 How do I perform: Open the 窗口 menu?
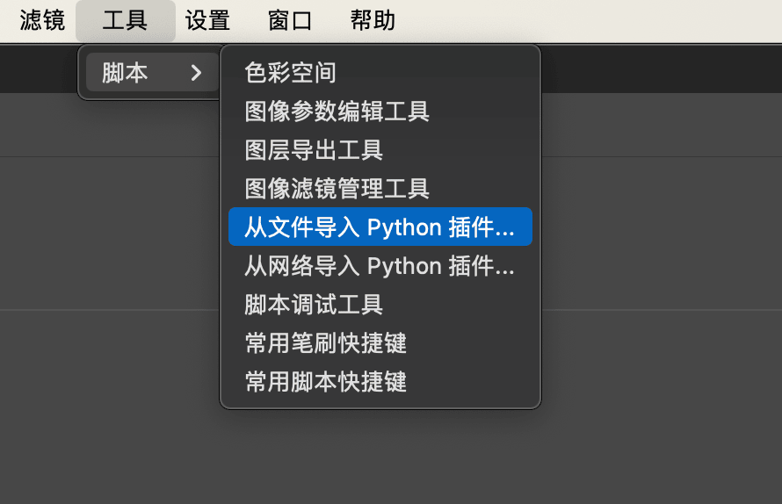pyautogui.click(x=290, y=20)
